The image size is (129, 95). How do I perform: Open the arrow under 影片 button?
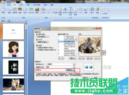click(x=92, y=15)
